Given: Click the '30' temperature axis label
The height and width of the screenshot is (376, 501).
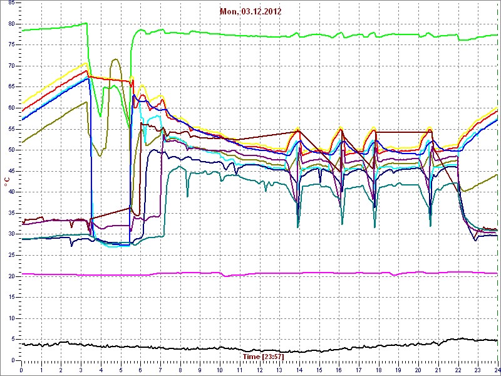Looking at the screenshot, I should coord(11,234).
